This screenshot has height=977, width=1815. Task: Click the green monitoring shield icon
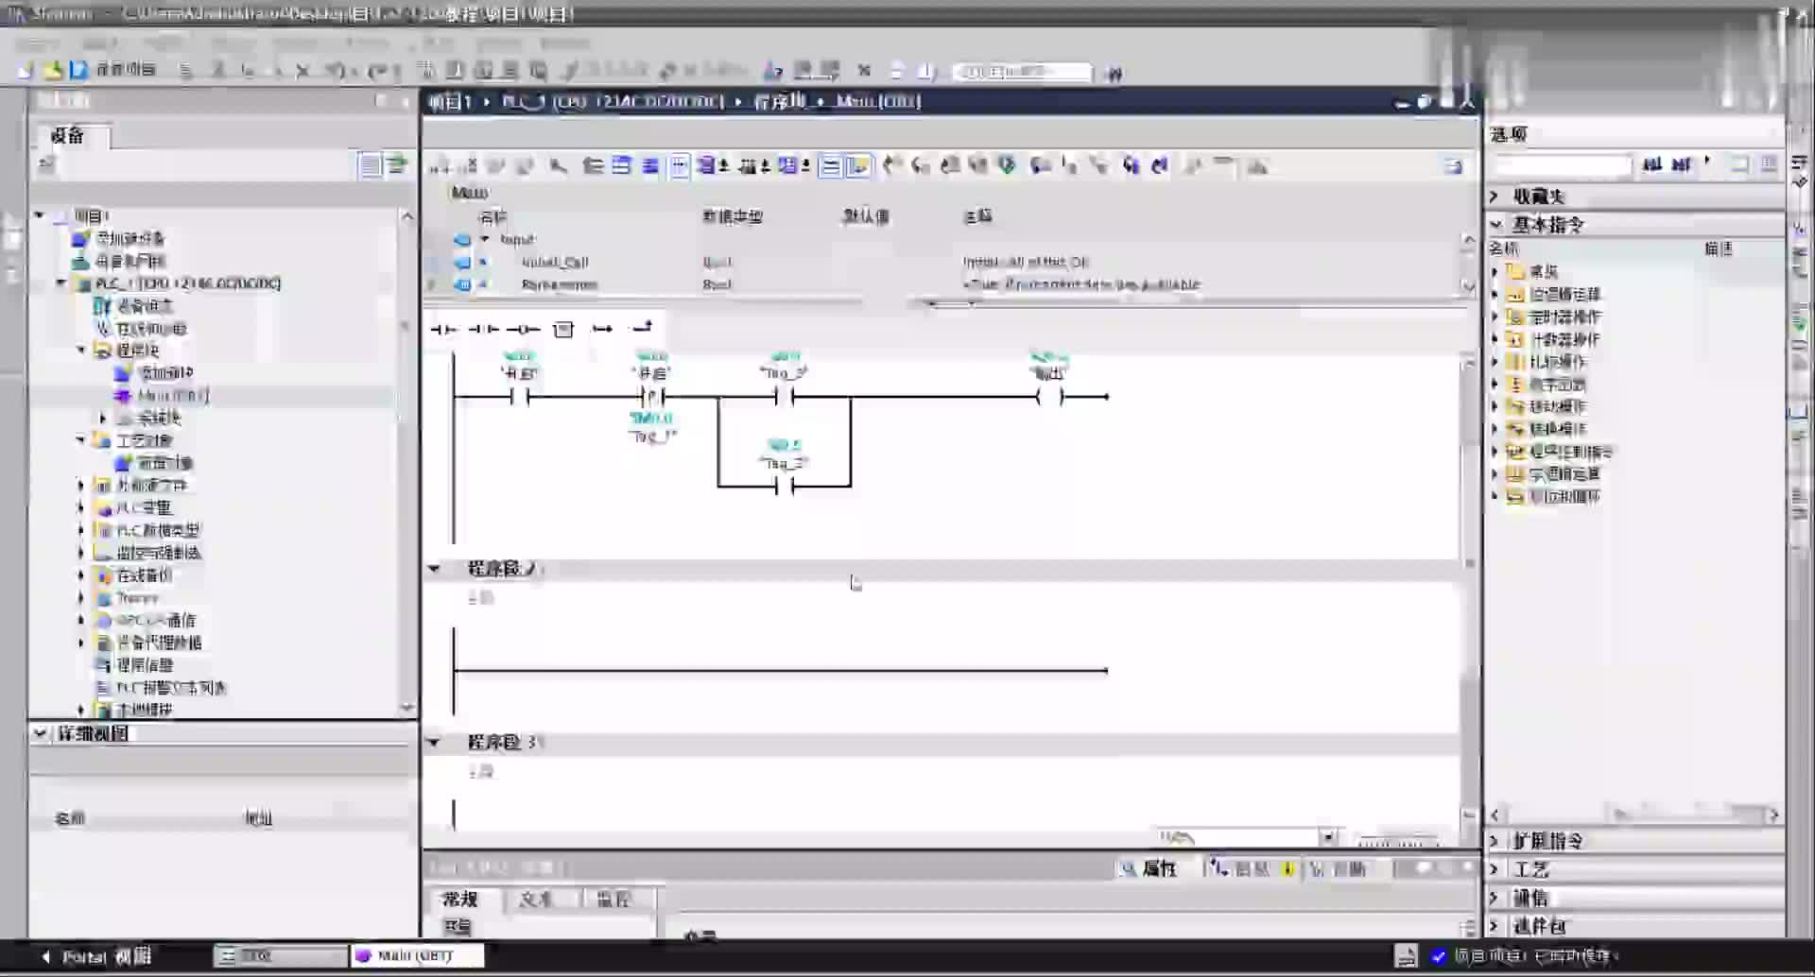coord(1007,166)
